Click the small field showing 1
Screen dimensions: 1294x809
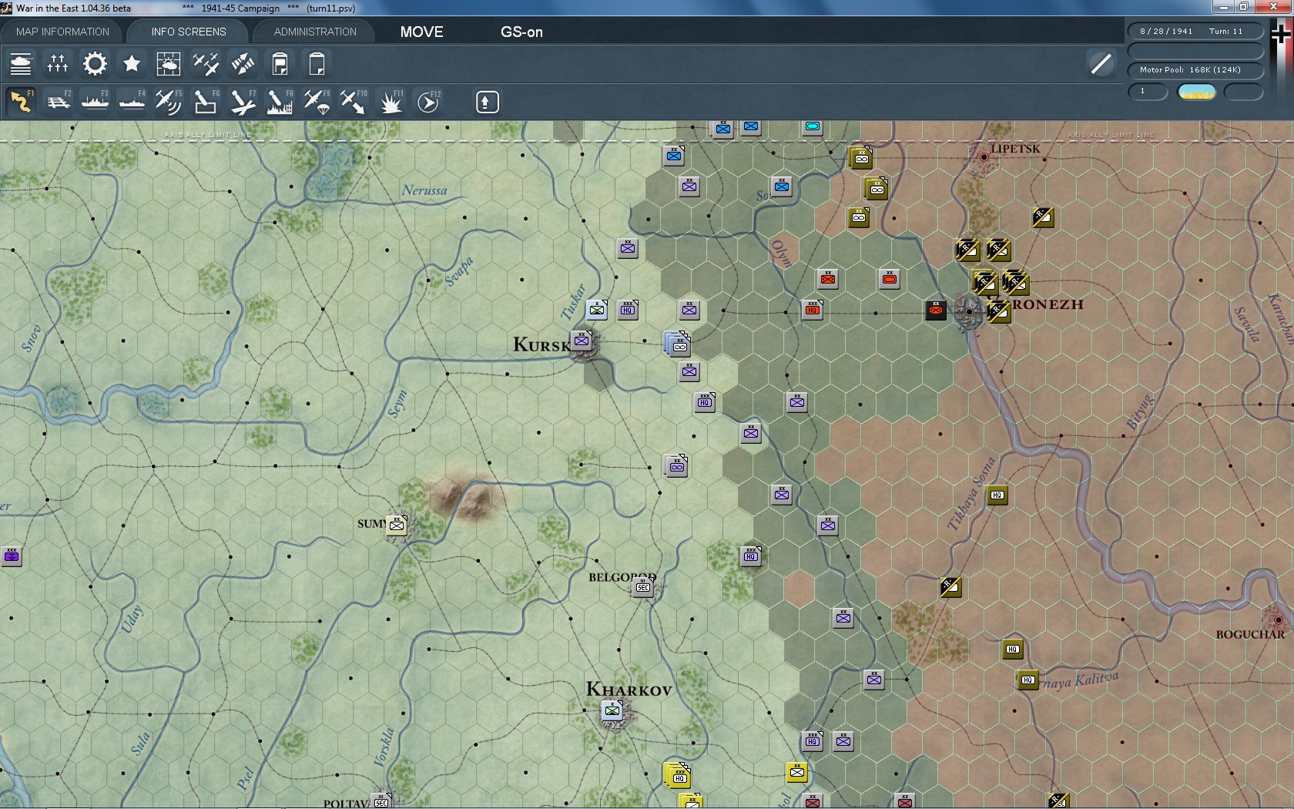pyautogui.click(x=1148, y=92)
